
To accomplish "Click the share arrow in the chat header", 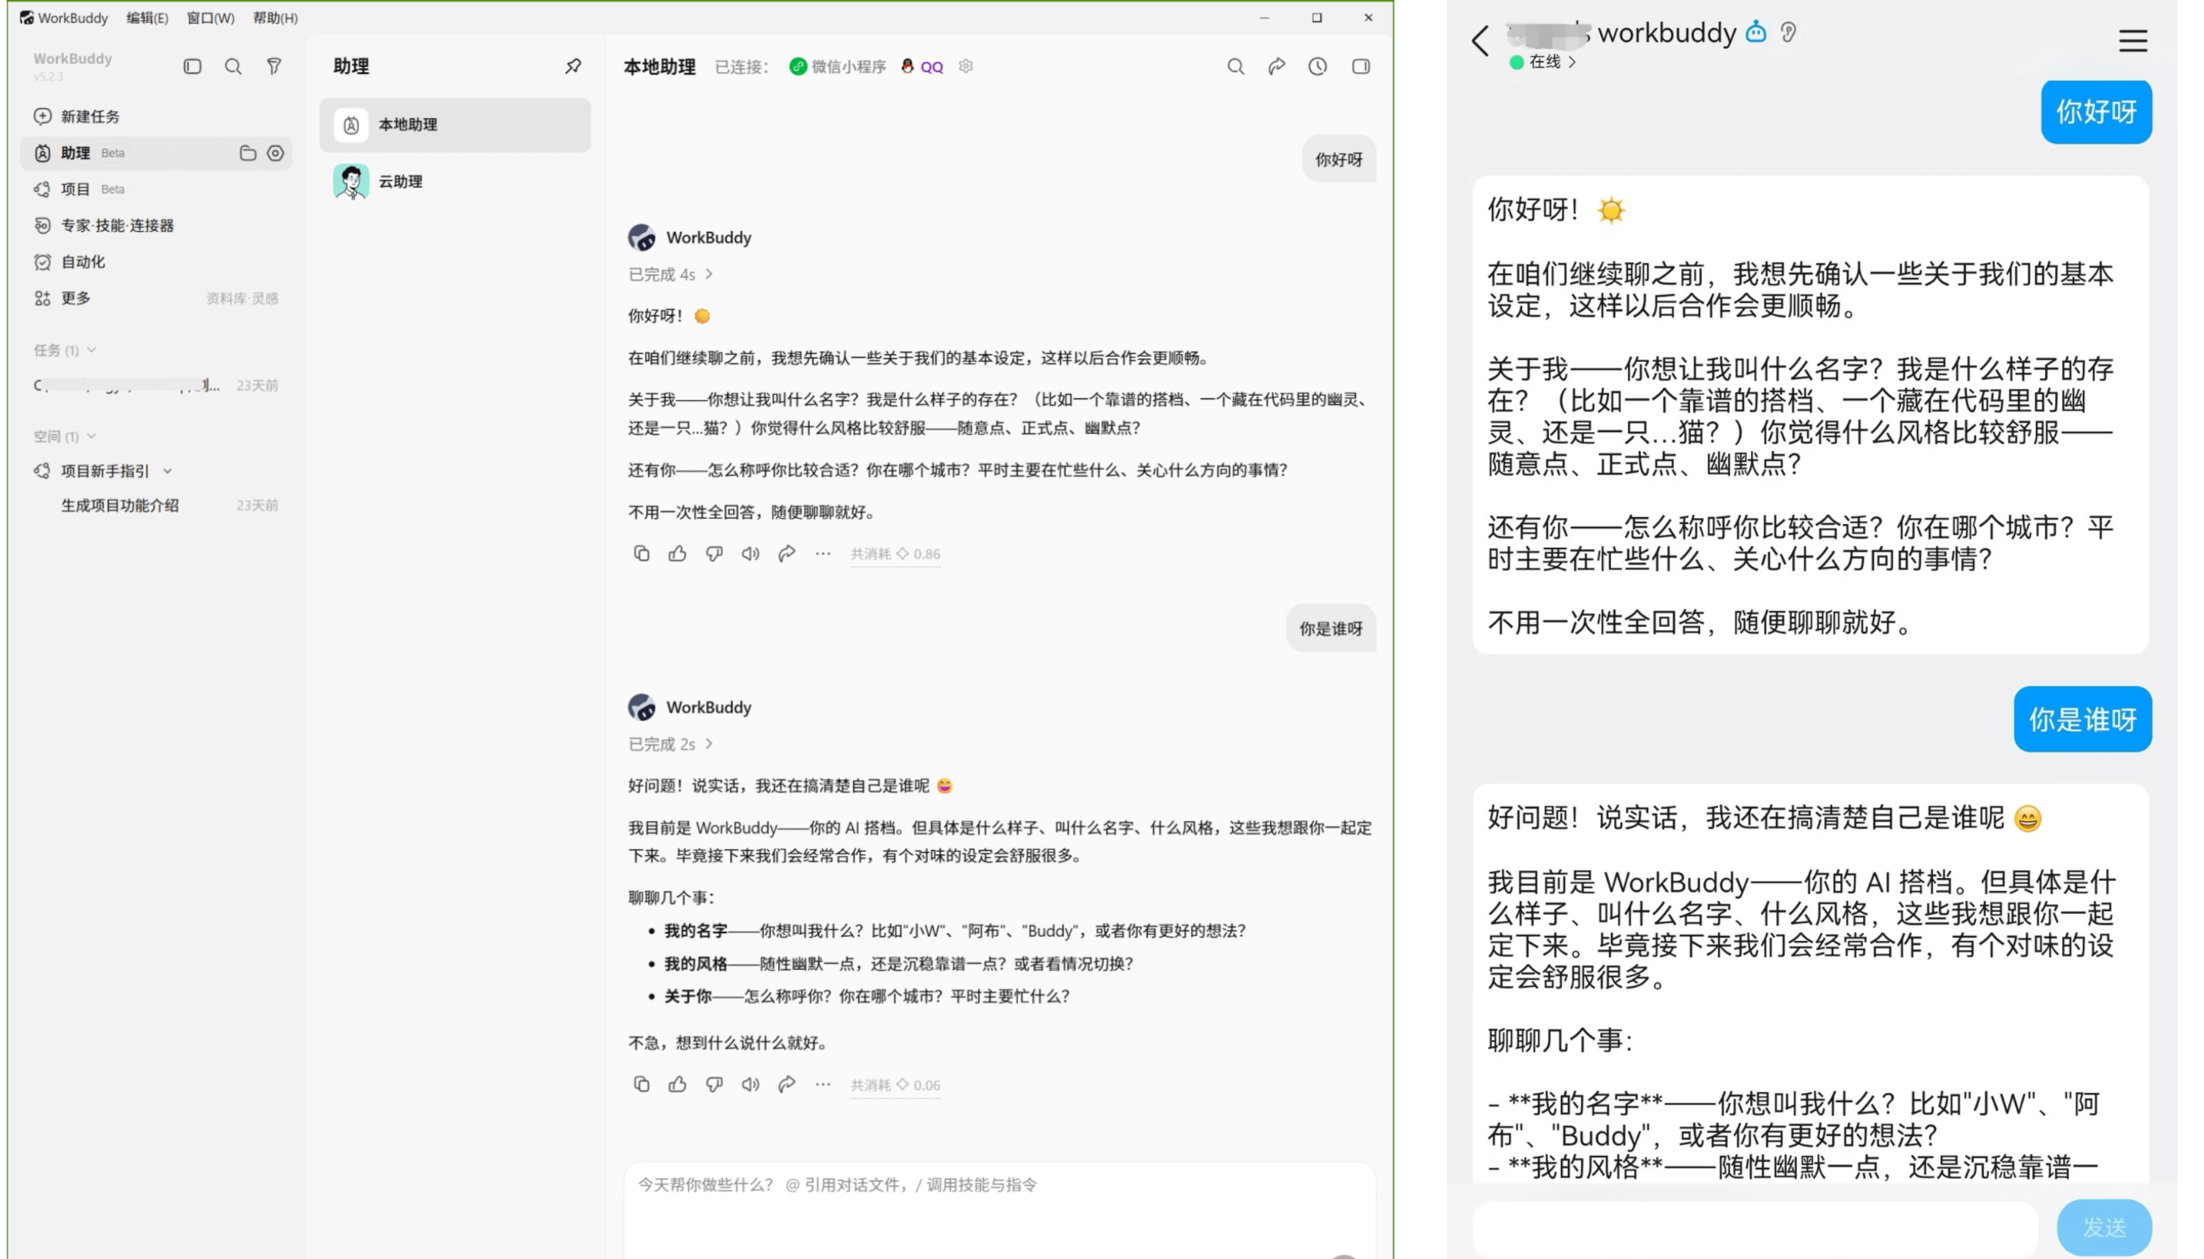I will click(1277, 67).
